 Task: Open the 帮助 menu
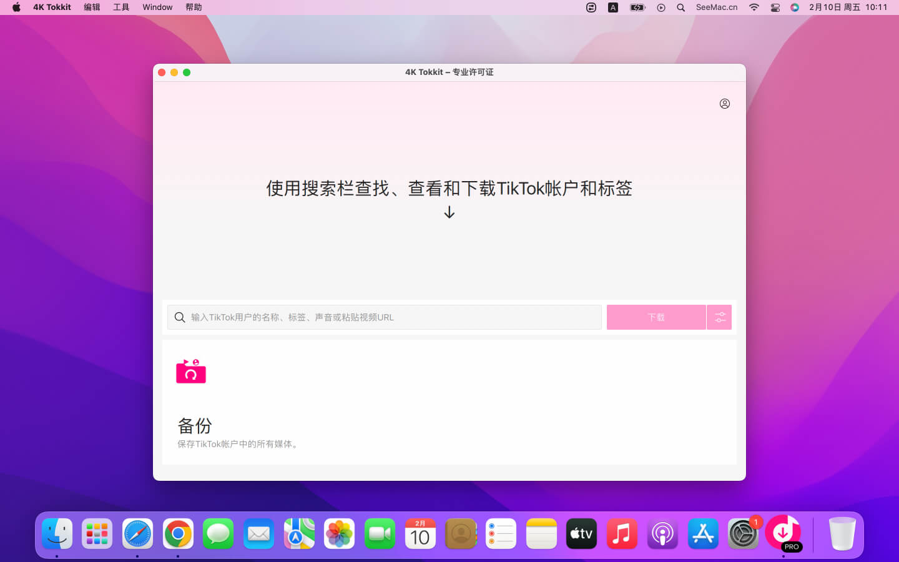(194, 7)
